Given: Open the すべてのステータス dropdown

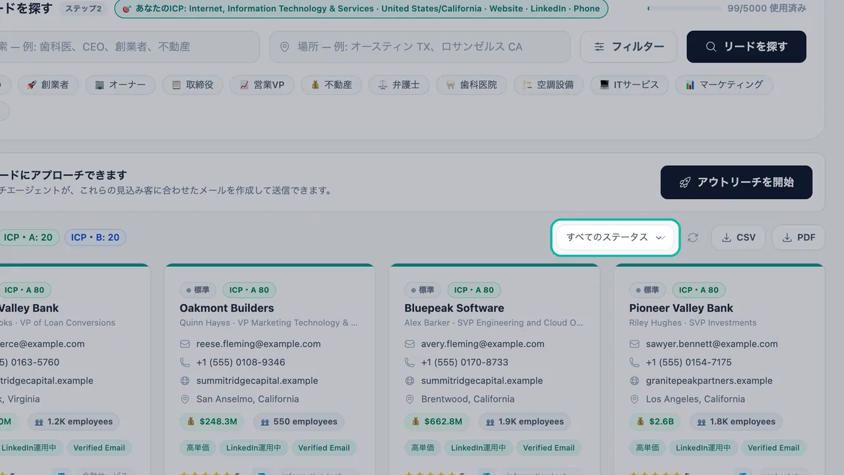Looking at the screenshot, I should 615,238.
